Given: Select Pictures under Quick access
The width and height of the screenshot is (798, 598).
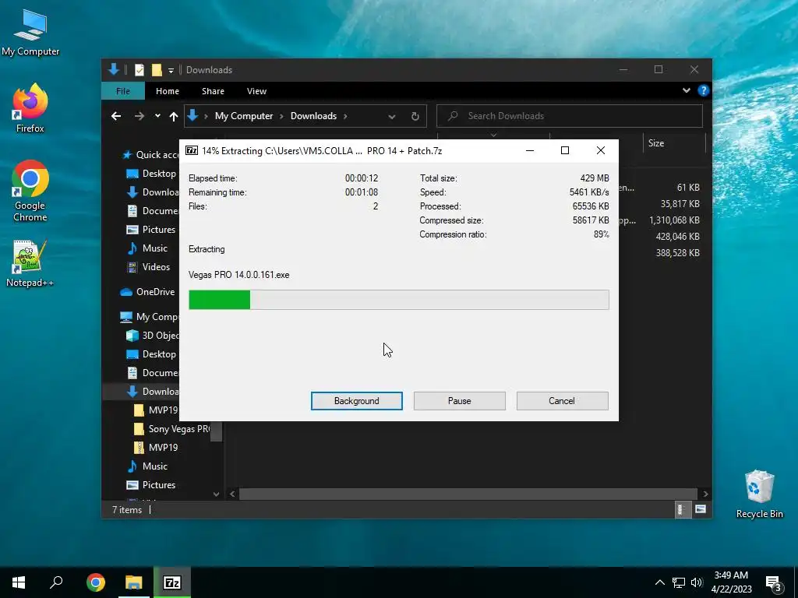Looking at the screenshot, I should click(152, 230).
